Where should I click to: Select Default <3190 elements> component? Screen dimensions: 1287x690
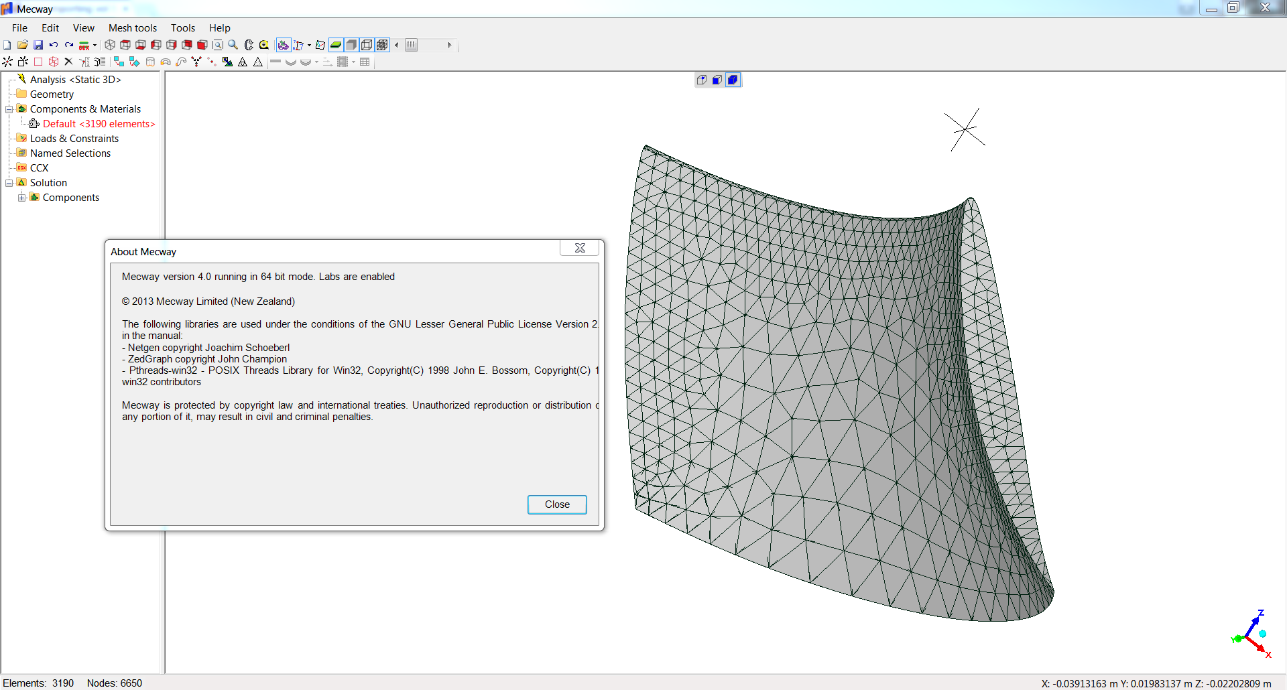(99, 124)
